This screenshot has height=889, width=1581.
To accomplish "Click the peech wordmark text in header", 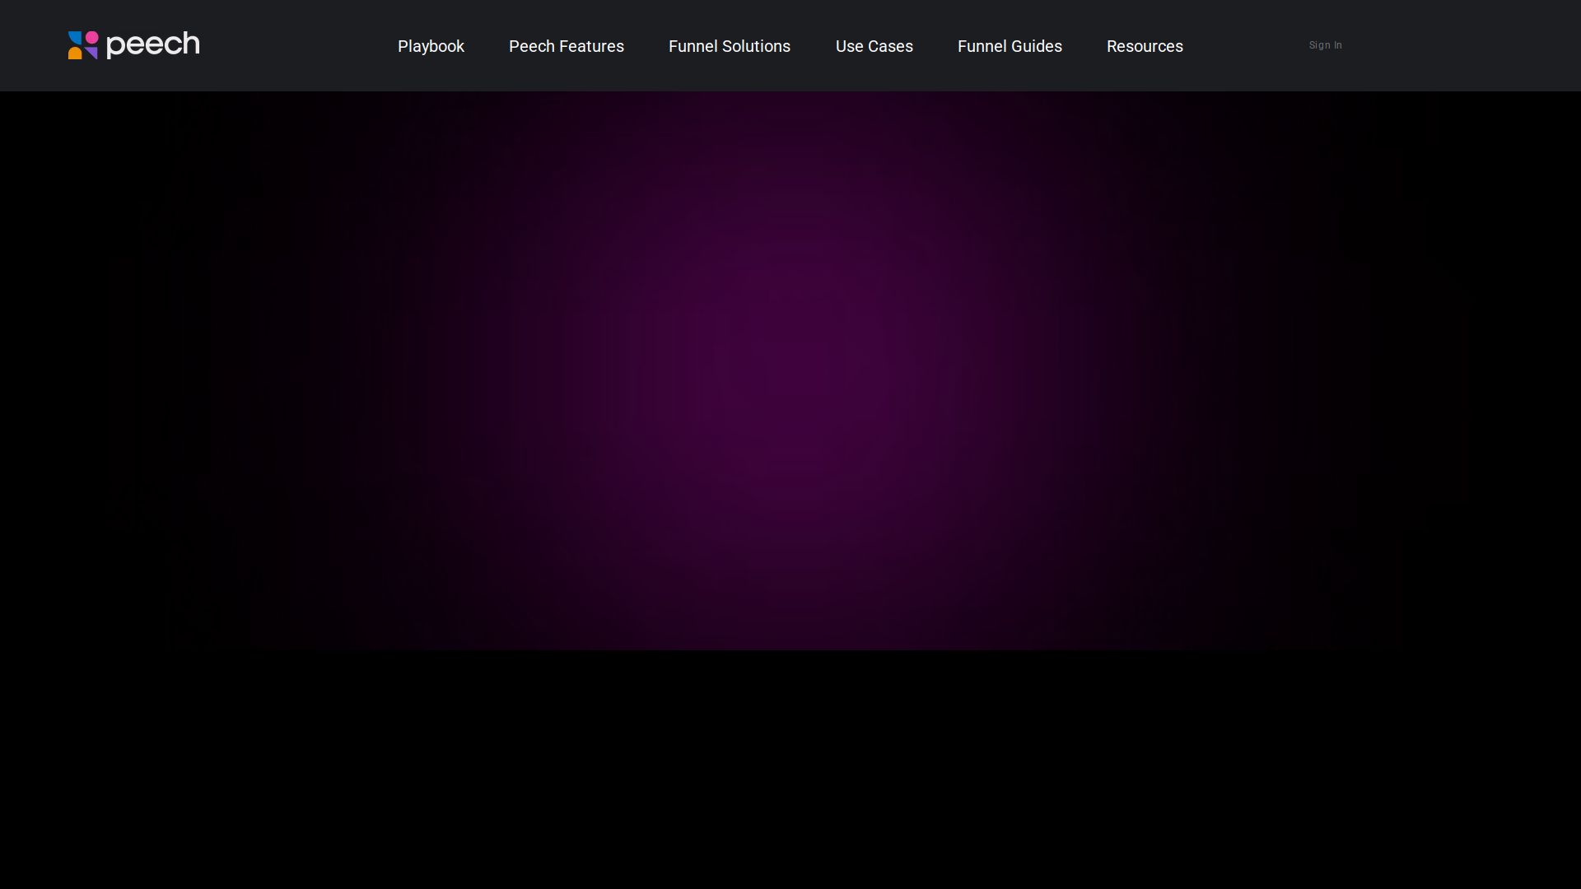I will click(153, 44).
